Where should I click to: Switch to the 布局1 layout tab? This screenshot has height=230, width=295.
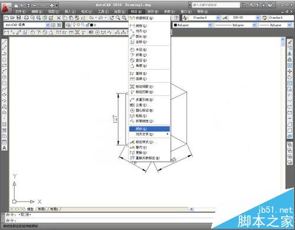tap(41, 209)
